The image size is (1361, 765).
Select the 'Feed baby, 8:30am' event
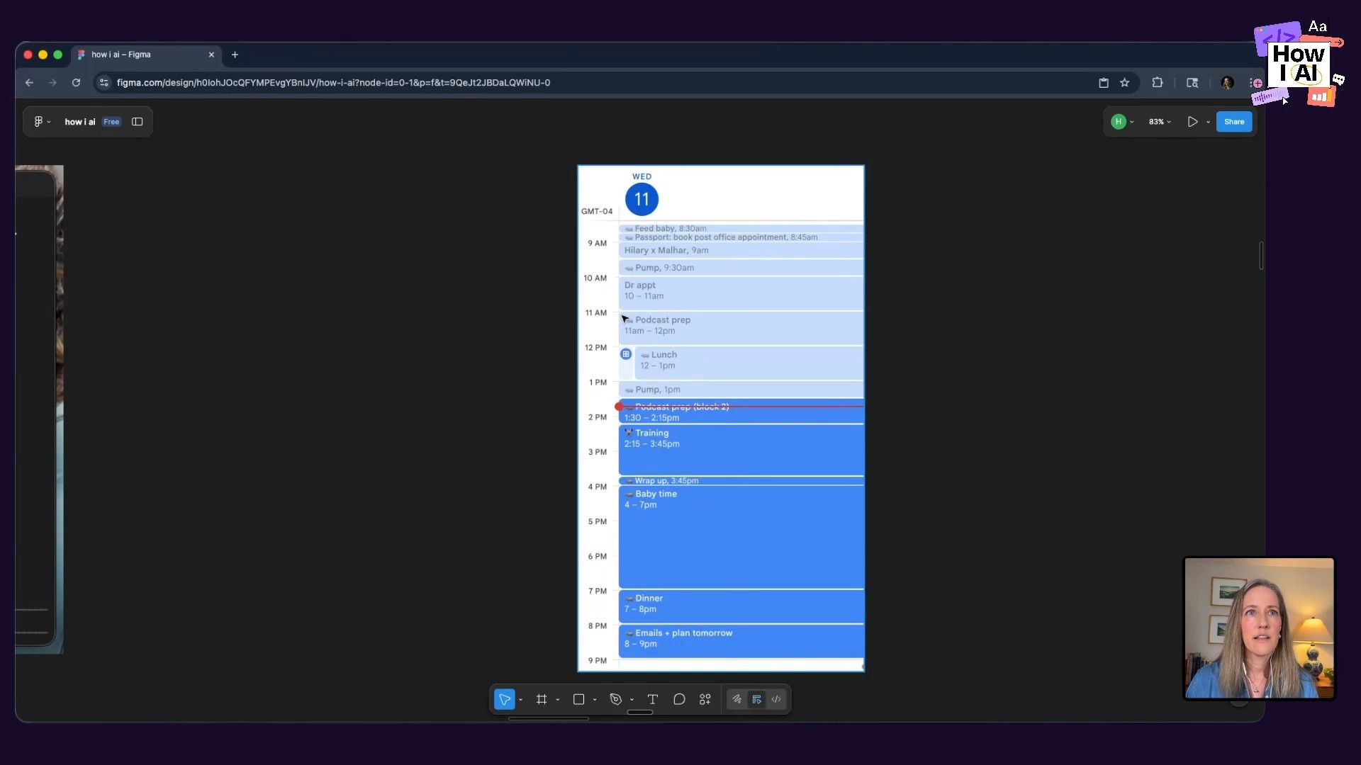741,229
